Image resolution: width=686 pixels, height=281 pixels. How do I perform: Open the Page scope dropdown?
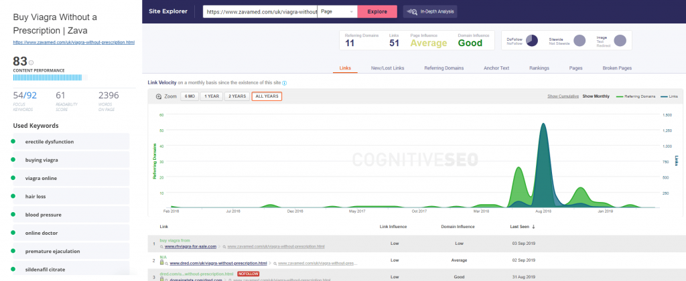pyautogui.click(x=338, y=11)
